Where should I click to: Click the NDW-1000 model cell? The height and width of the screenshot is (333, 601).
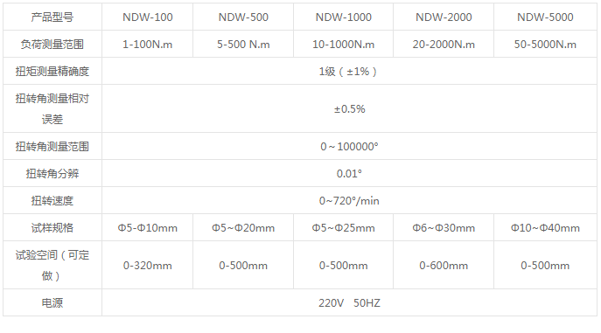(x=344, y=17)
